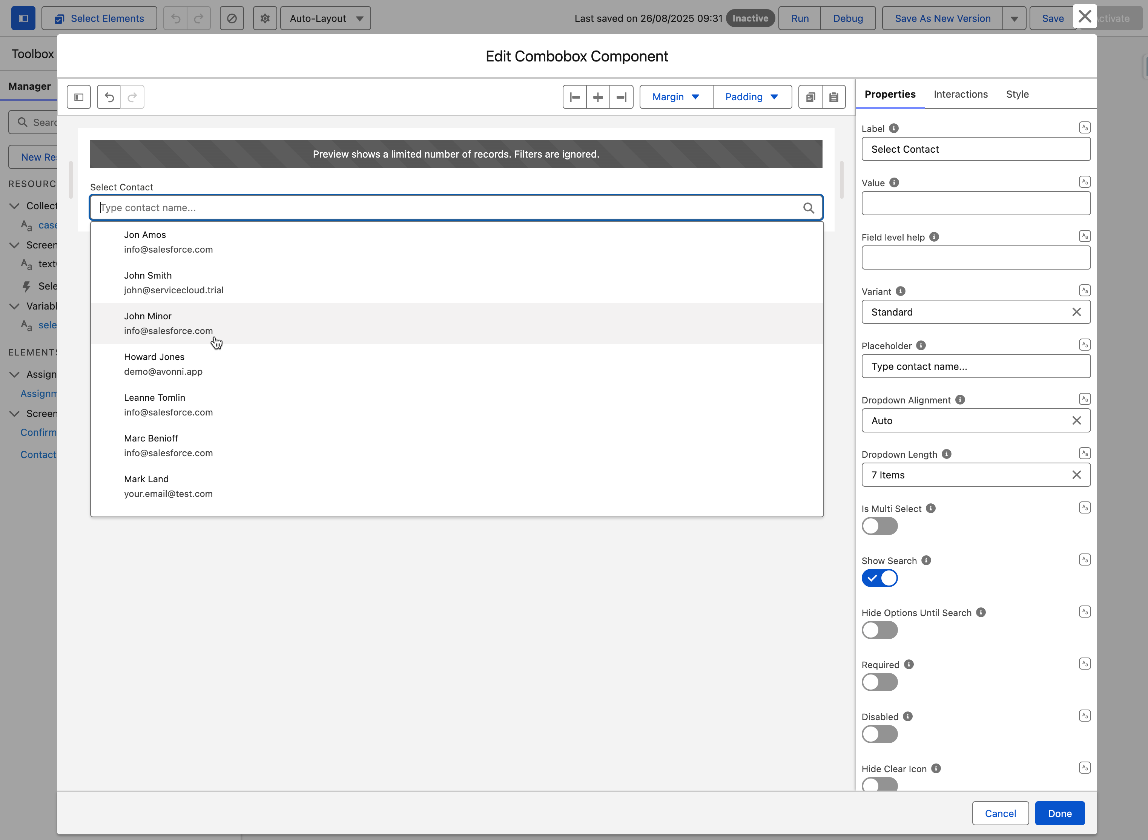This screenshot has height=840, width=1148.
Task: Enable the Hide Options Until Search toggle
Action: pyautogui.click(x=879, y=630)
